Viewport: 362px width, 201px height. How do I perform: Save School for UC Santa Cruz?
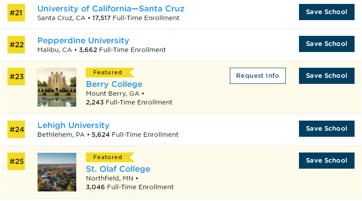coord(326,12)
